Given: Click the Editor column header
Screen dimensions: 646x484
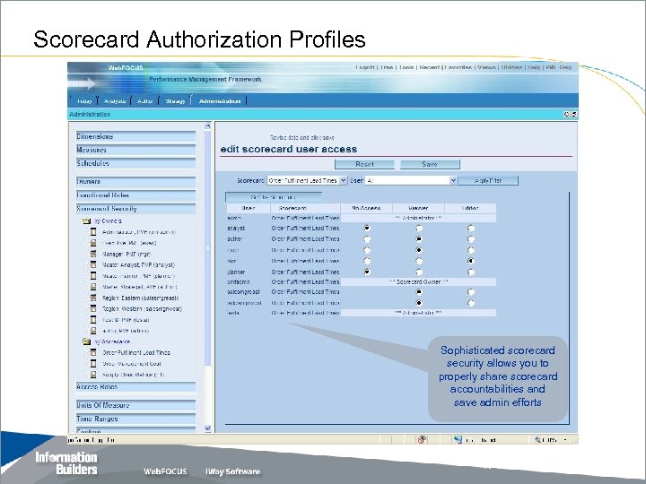Looking at the screenshot, I should coord(470,208).
